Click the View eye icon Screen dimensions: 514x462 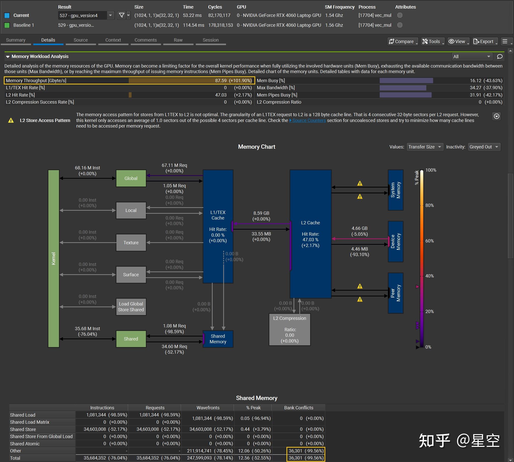(x=452, y=41)
